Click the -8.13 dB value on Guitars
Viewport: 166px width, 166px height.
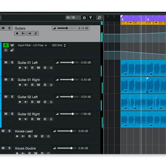pyautogui.click(x=83, y=28)
